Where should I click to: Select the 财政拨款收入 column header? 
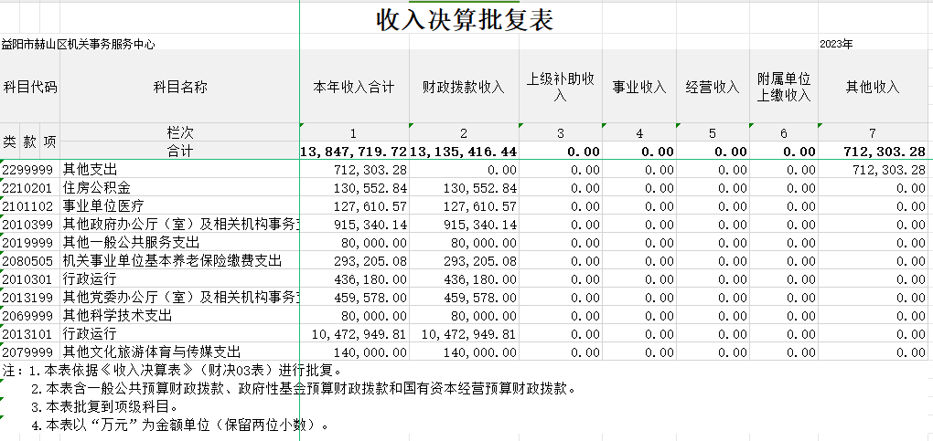pyautogui.click(x=464, y=88)
